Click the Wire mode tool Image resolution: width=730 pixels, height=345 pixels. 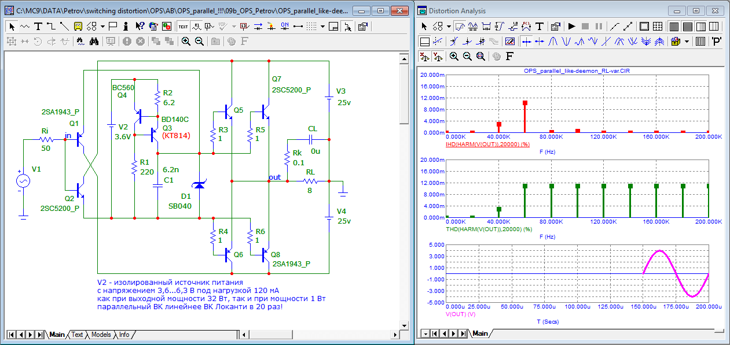[51, 26]
